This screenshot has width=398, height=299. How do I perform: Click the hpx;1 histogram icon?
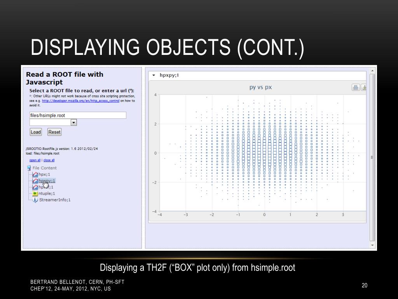[35, 174]
